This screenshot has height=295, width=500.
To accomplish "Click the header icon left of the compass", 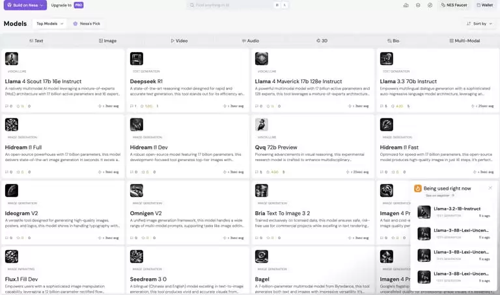I will click(x=418, y=5).
